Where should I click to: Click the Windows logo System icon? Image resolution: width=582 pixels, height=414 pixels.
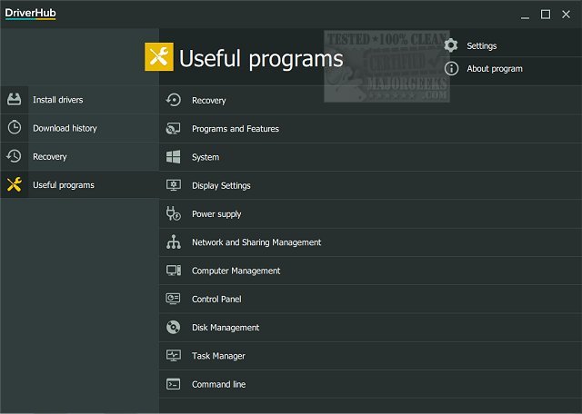174,157
